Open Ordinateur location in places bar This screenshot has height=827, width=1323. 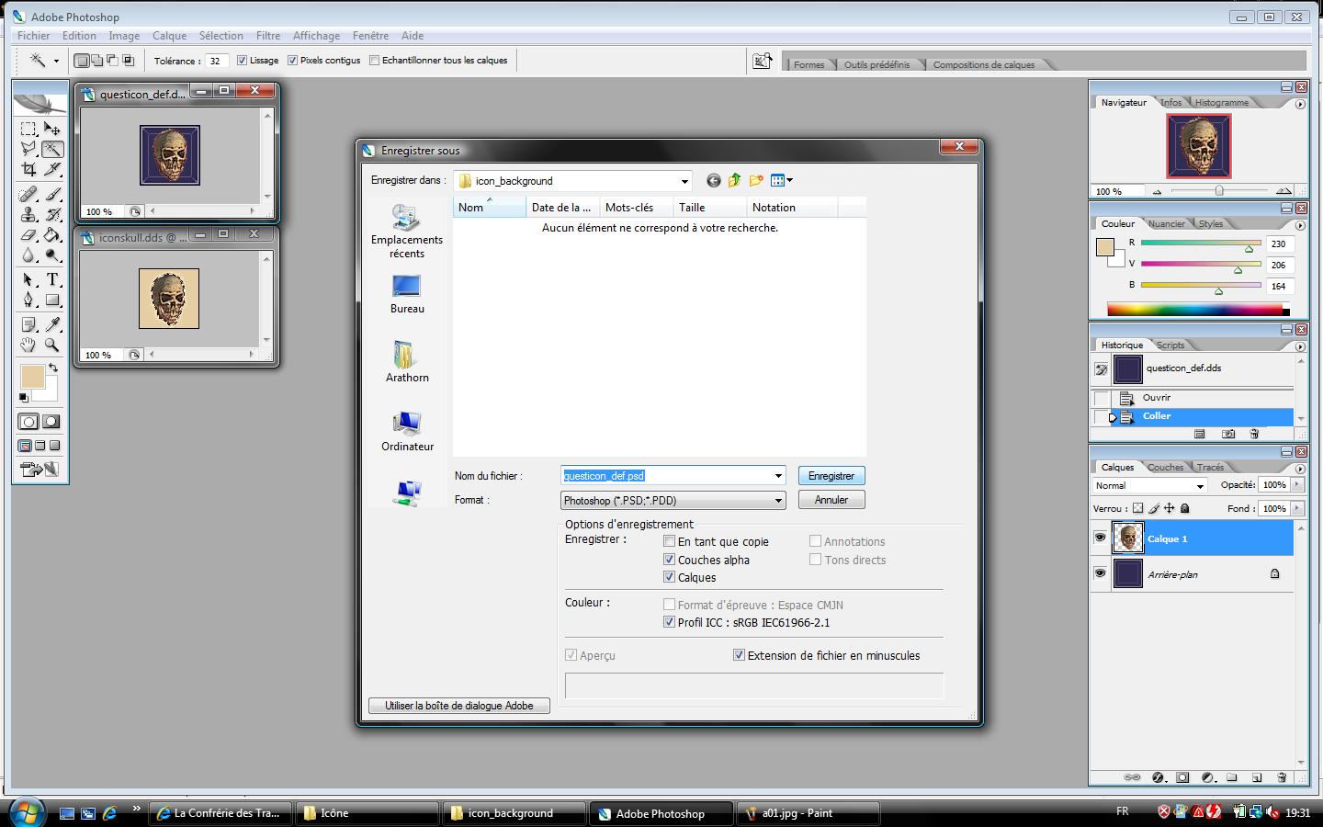click(407, 431)
